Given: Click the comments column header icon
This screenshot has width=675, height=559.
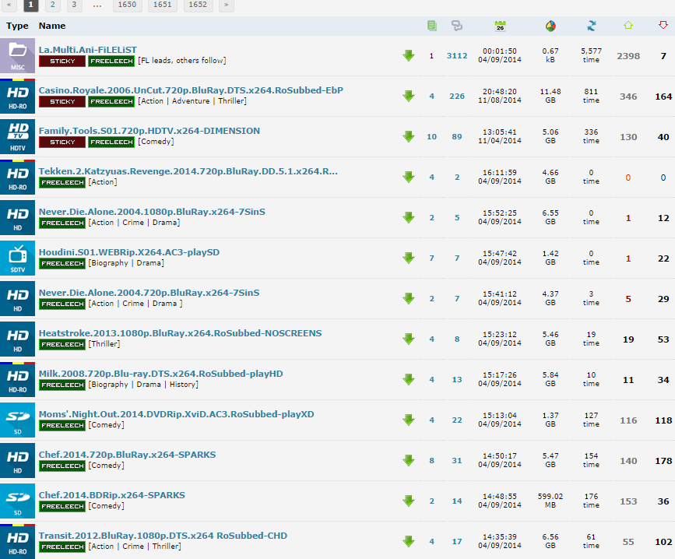Looking at the screenshot, I should click(457, 26).
